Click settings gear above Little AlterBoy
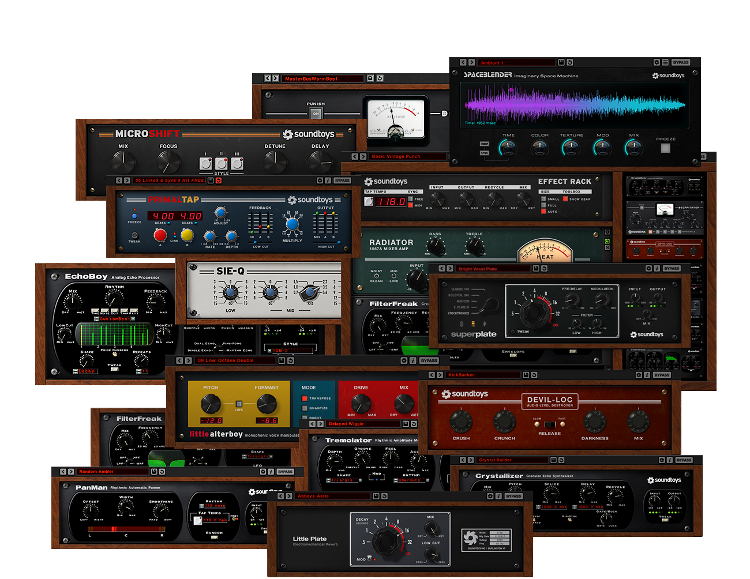The width and height of the screenshot is (750, 579). 404,360
